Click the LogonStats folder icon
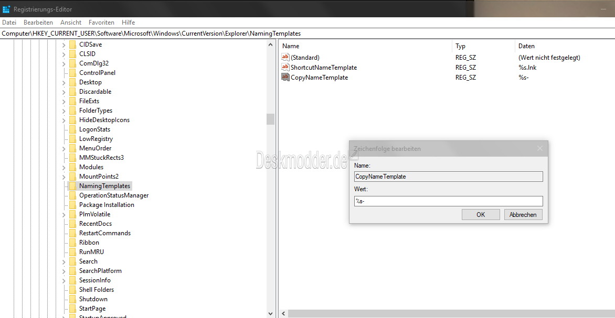Viewport: 615px width, 318px height. point(72,129)
